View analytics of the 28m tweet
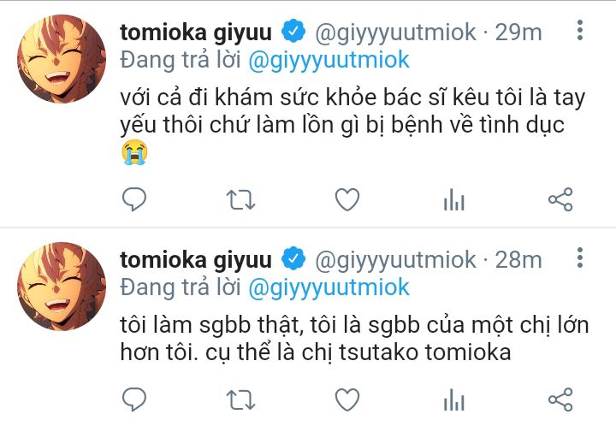 pos(454,399)
